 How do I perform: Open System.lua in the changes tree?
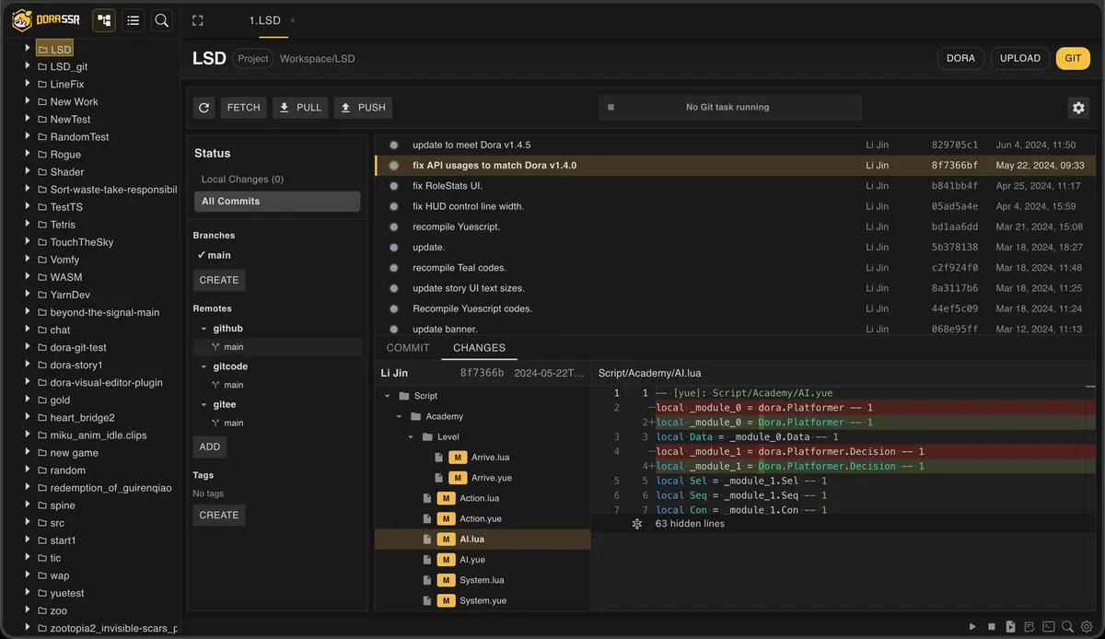pyautogui.click(x=483, y=580)
